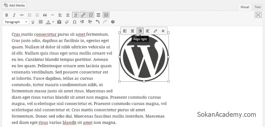Click the bottom-right image resize handle
Viewport: 265px width, 127px height.
pyautogui.click(x=168, y=81)
